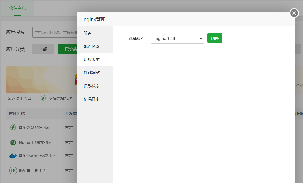Open IP配置工具 1.2 in the software list
The width and height of the screenshot is (303, 183).
click(x=32, y=170)
